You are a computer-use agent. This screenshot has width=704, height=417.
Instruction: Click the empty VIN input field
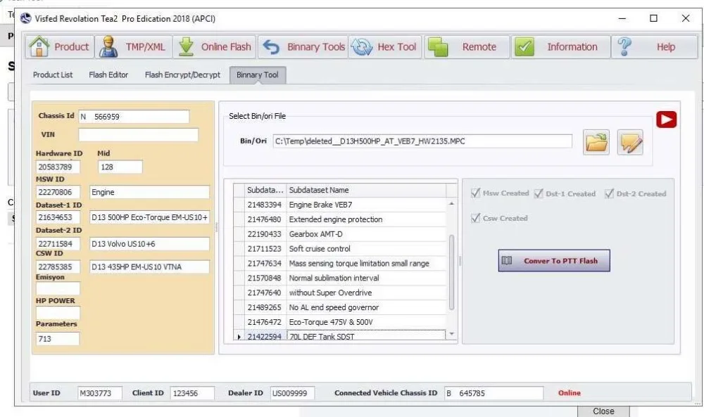coord(138,134)
